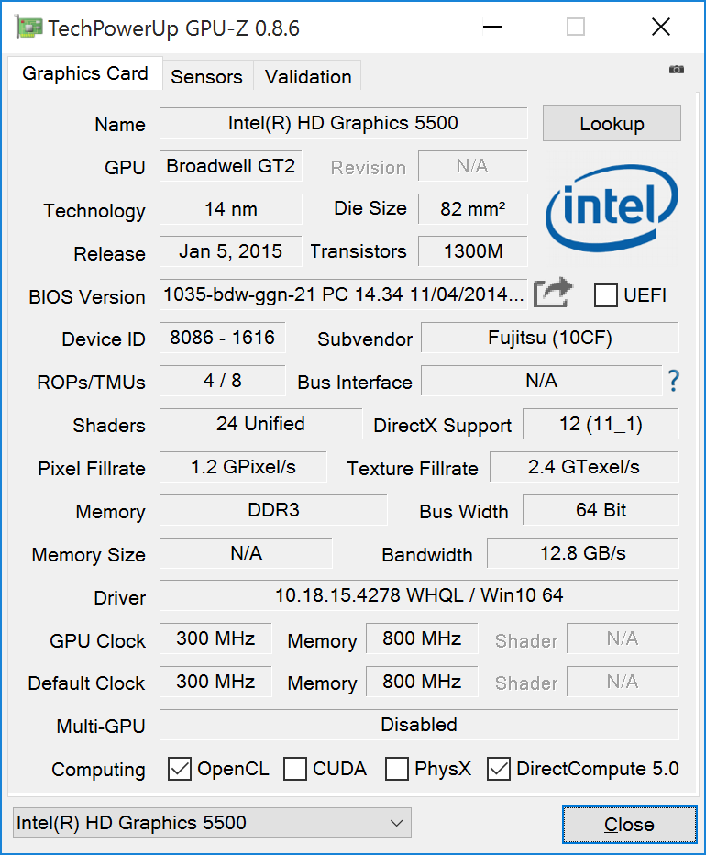The height and width of the screenshot is (855, 706).
Task: Toggle the DirectCompute 5.0 checkbox
Action: point(498,769)
